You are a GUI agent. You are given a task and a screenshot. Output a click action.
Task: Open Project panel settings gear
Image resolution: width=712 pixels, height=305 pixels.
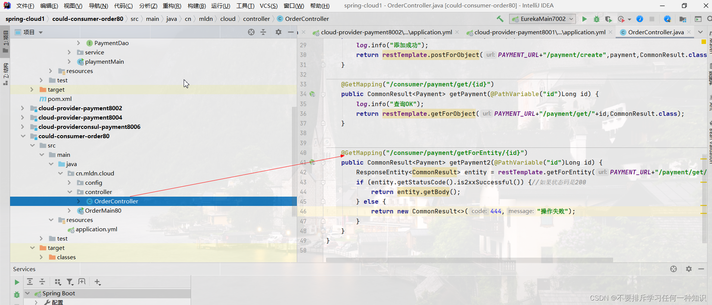point(279,32)
